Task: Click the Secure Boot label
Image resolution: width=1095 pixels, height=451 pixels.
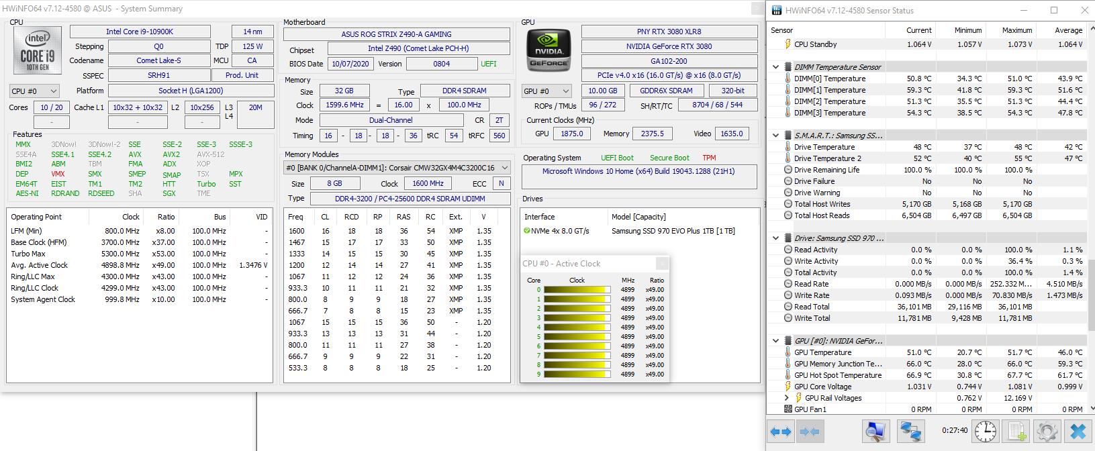Action: click(x=669, y=158)
